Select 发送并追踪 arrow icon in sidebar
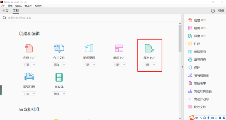226x120 pixels. pos(190,99)
